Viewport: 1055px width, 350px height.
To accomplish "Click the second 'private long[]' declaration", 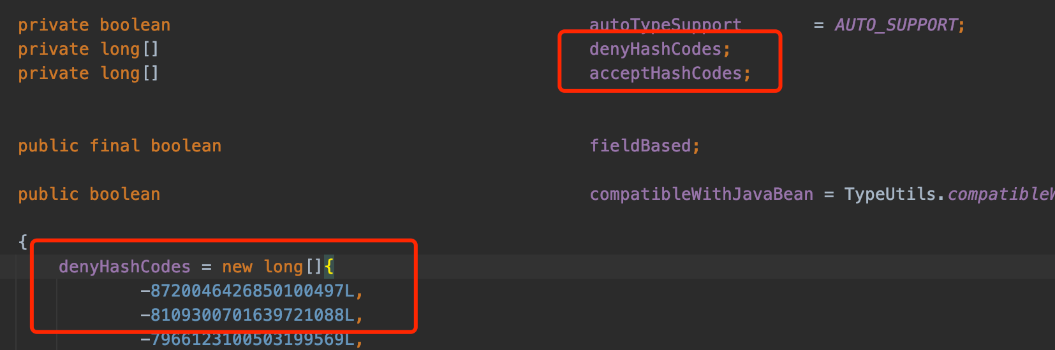I will click(x=88, y=73).
